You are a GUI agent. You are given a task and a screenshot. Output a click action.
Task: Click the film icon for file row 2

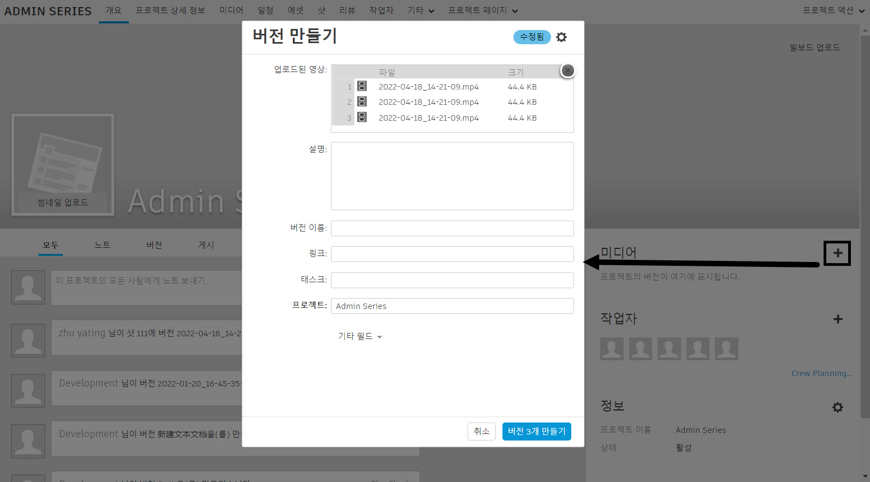(362, 102)
